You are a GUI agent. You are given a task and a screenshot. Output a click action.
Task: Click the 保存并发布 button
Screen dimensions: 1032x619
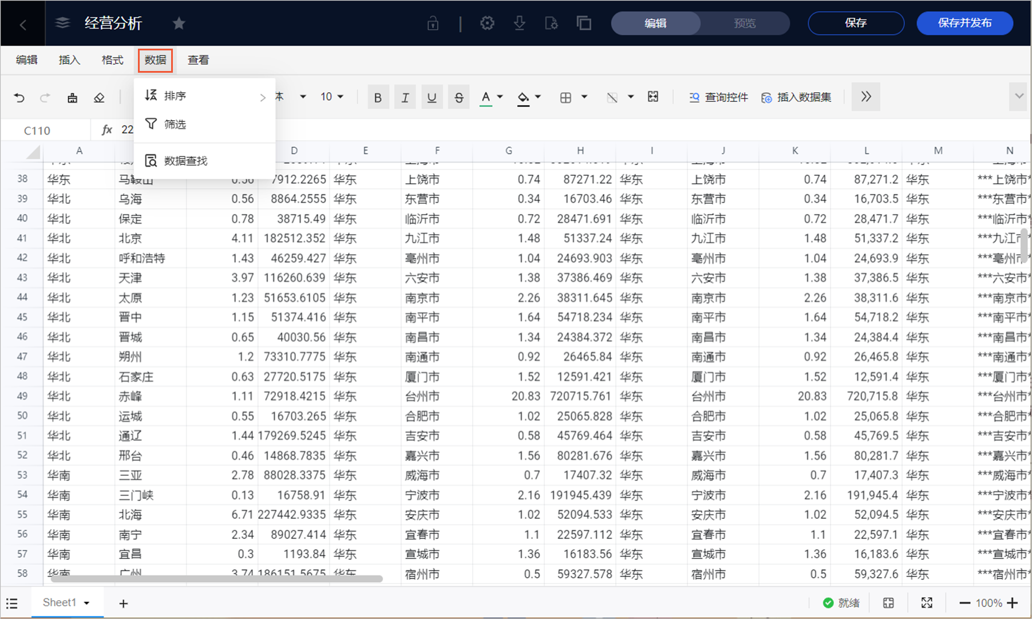(965, 23)
